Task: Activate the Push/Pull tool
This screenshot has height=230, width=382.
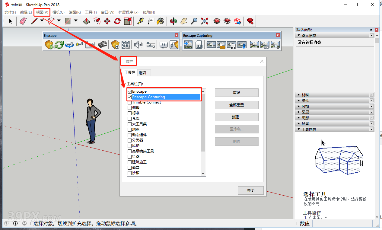Action: [87, 21]
